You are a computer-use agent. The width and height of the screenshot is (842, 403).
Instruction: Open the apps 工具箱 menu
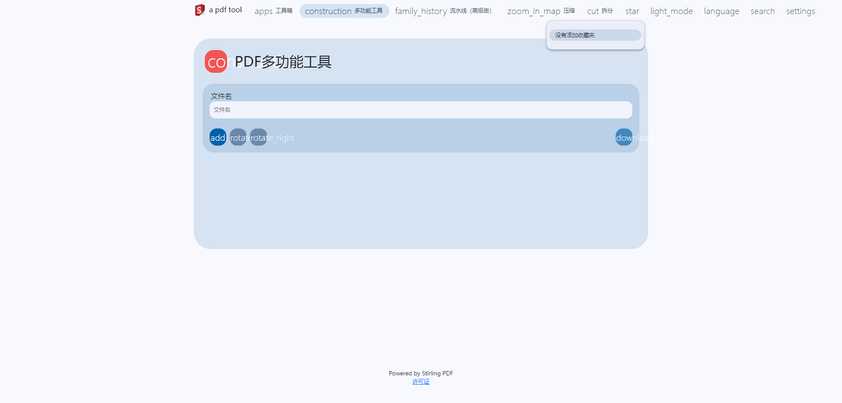click(273, 11)
